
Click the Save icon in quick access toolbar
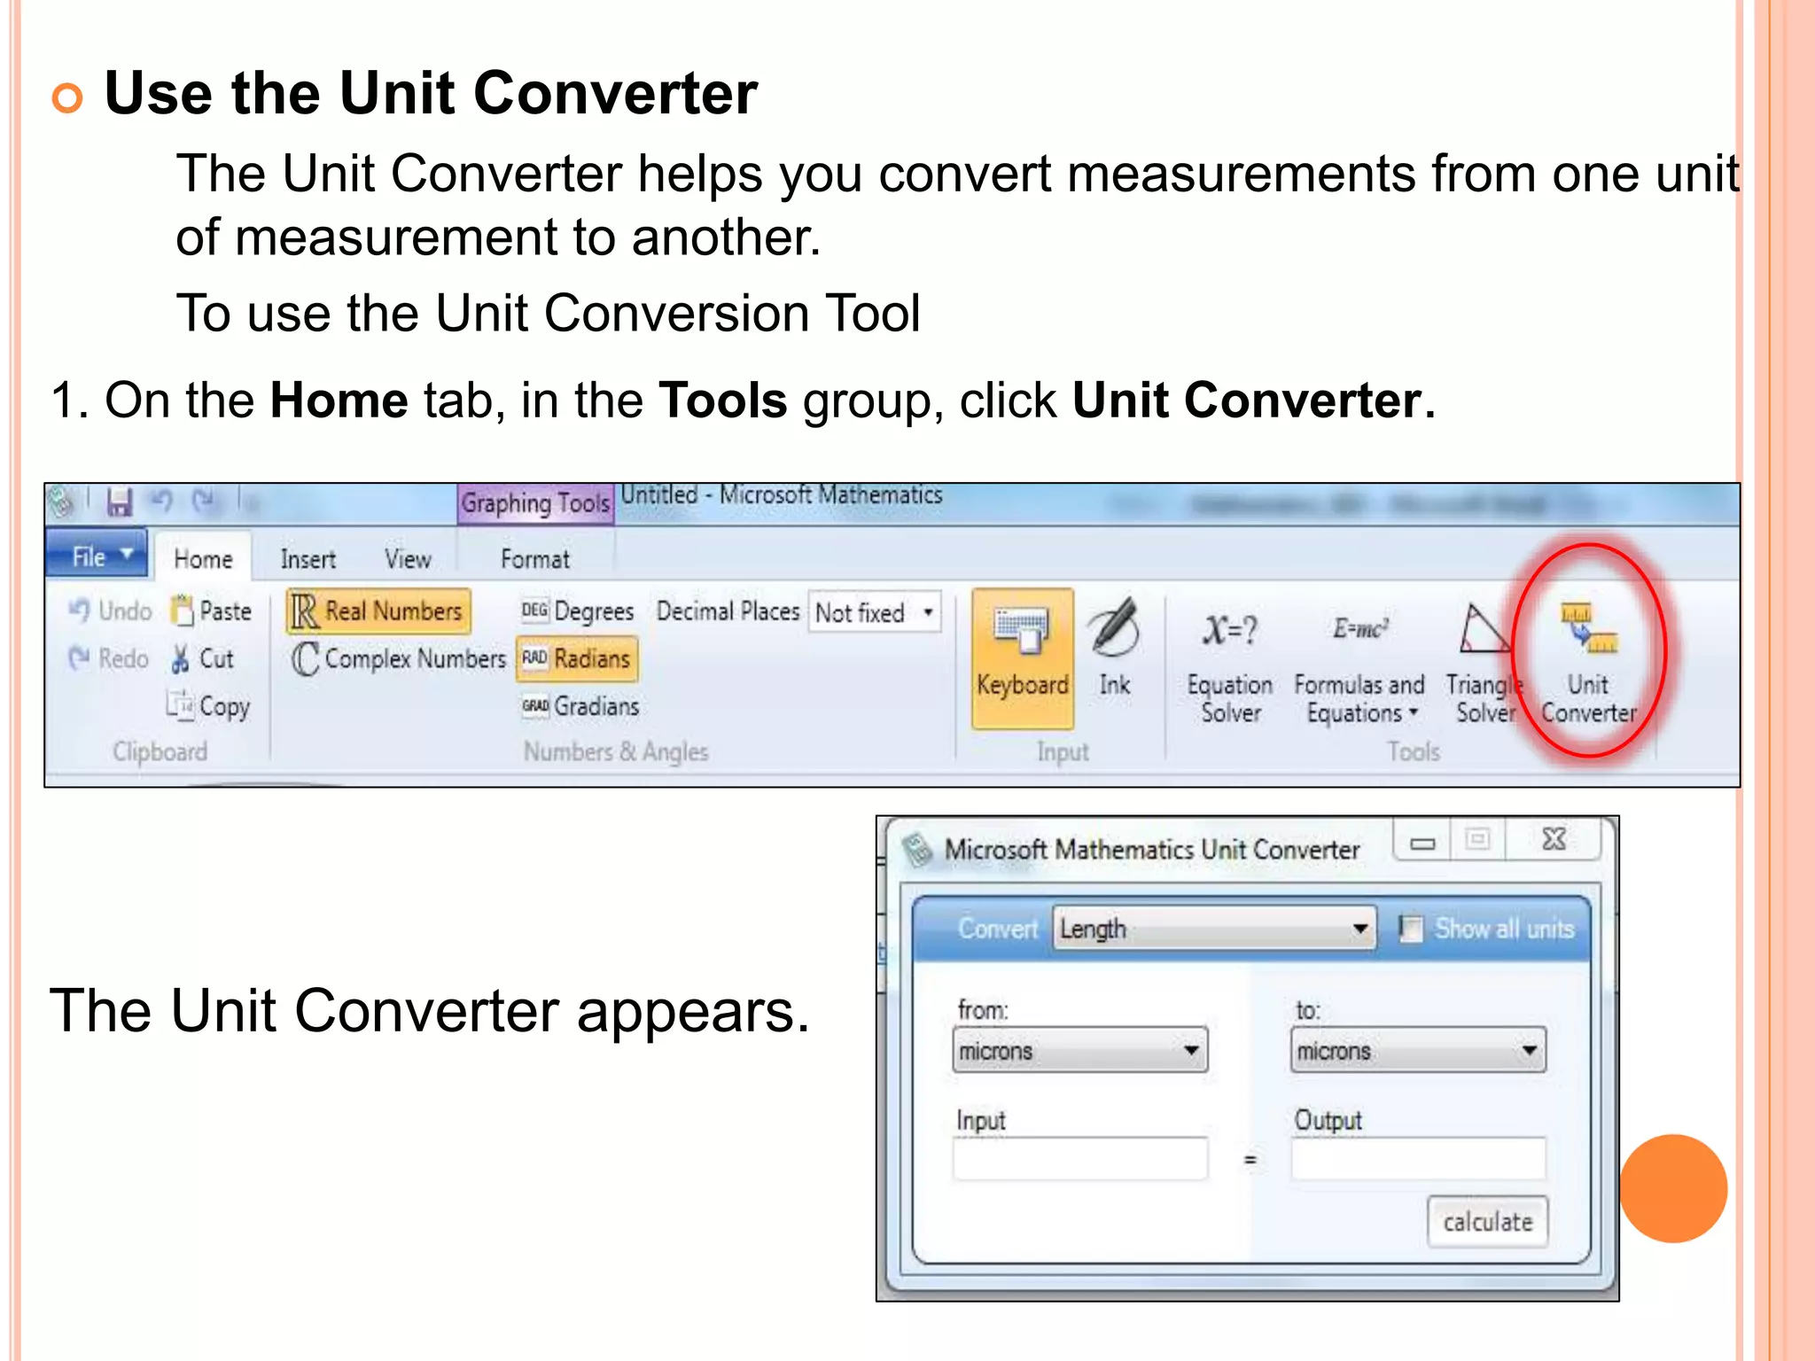pyautogui.click(x=119, y=502)
